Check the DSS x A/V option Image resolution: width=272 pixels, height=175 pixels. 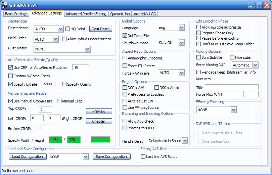tap(125, 87)
